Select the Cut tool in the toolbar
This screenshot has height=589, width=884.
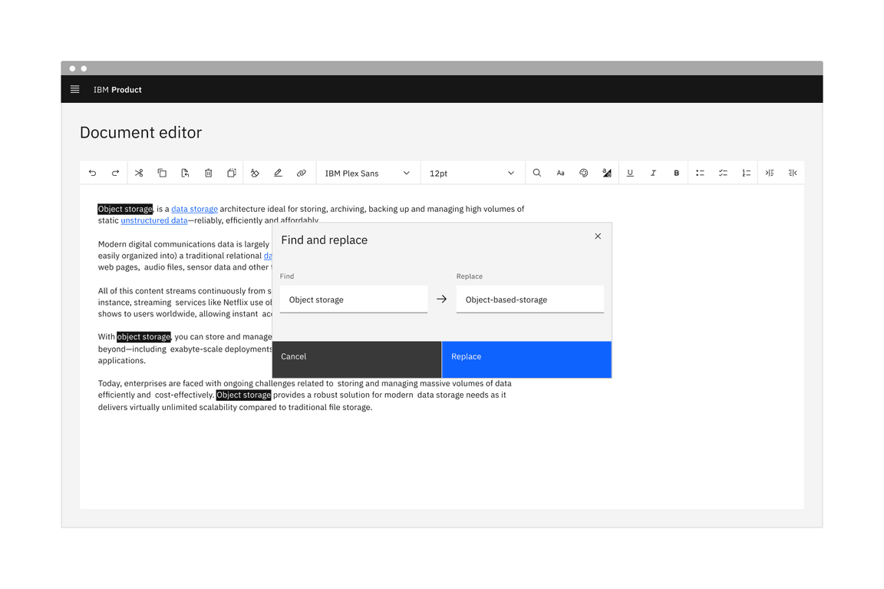139,173
